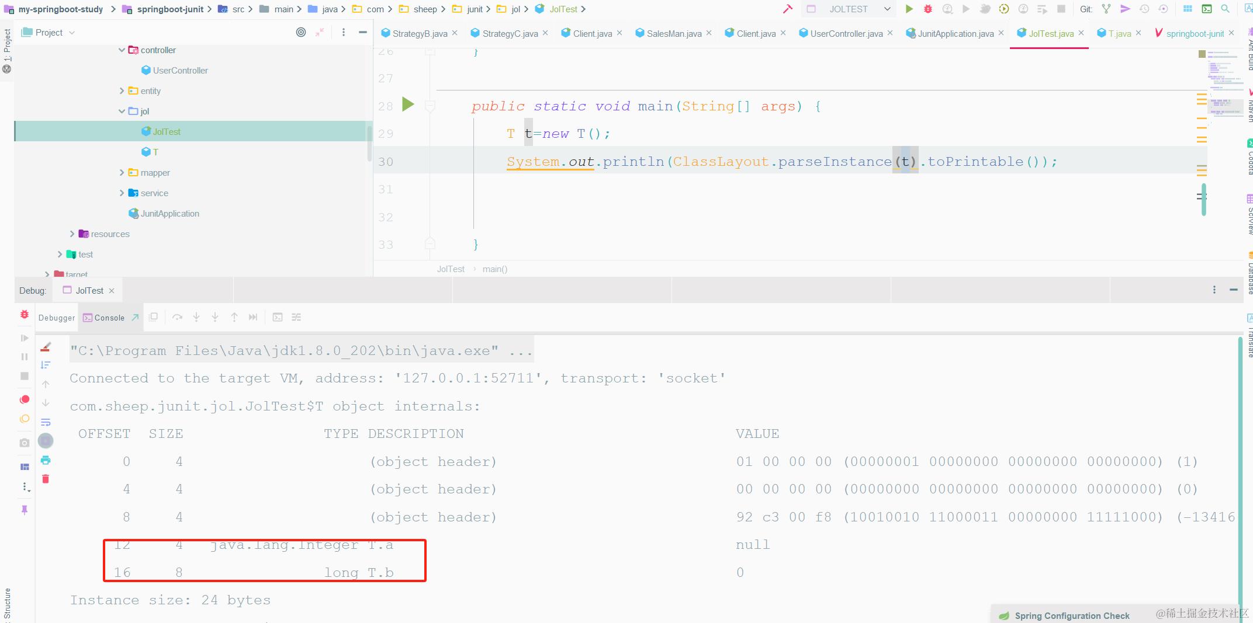Take thread dump camera icon
The height and width of the screenshot is (623, 1253).
click(x=25, y=443)
